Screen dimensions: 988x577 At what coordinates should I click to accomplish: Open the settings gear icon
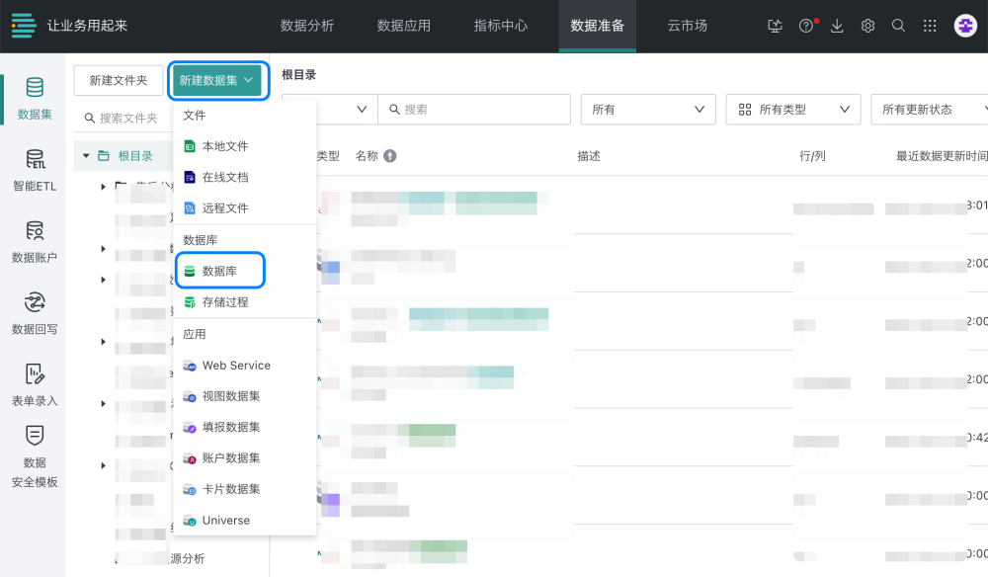[x=867, y=26]
